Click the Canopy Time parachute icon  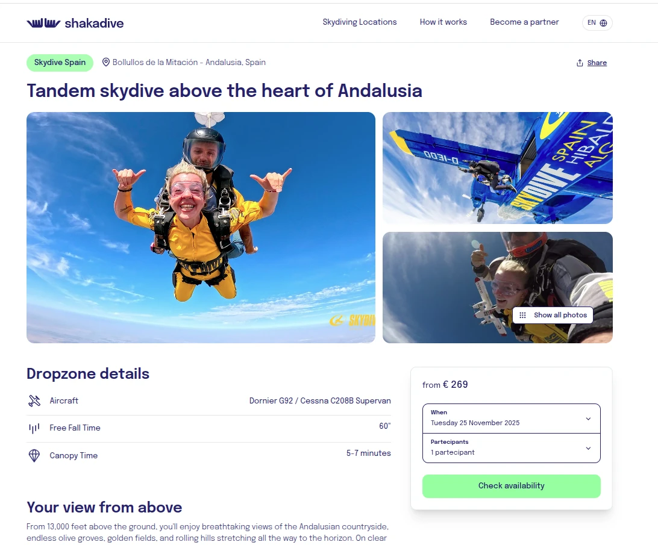(34, 456)
